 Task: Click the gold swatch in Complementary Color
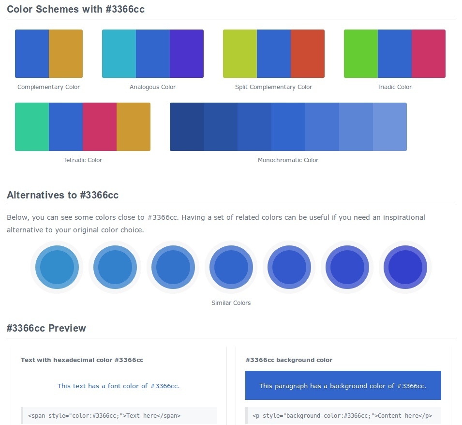click(66, 54)
